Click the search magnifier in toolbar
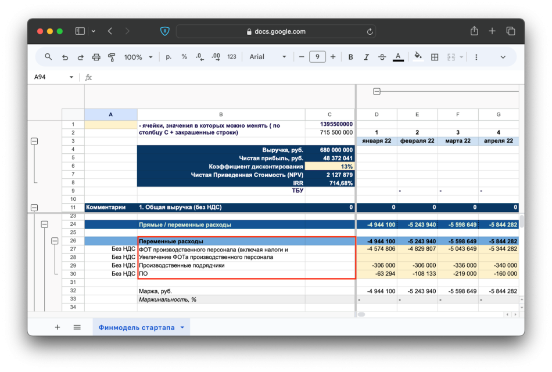The image size is (552, 372). point(49,57)
